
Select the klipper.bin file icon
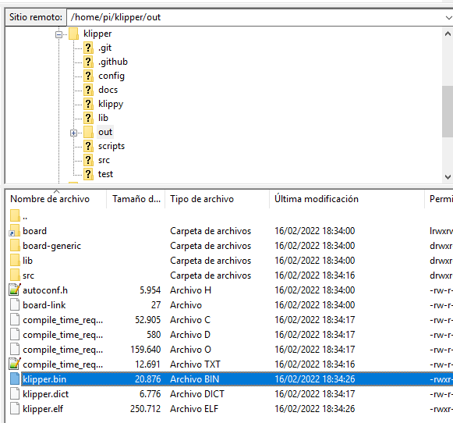pos(15,379)
